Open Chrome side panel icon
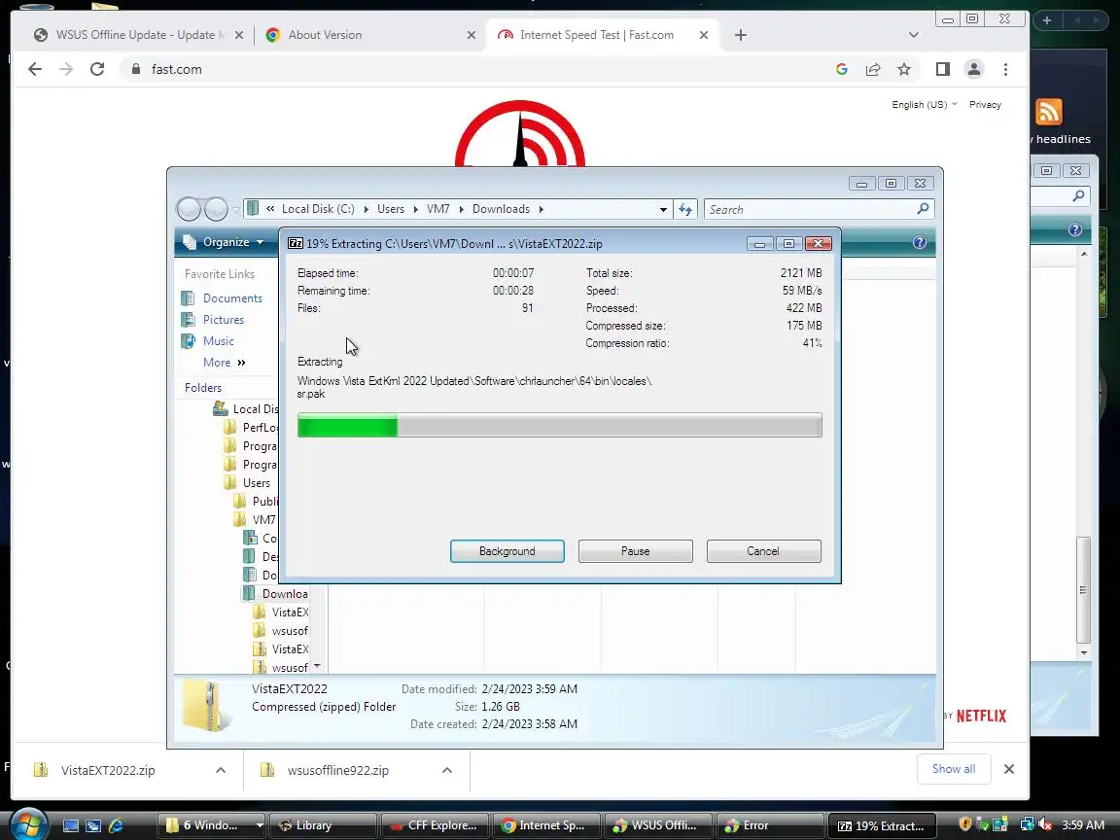This screenshot has height=840, width=1120. tap(943, 69)
